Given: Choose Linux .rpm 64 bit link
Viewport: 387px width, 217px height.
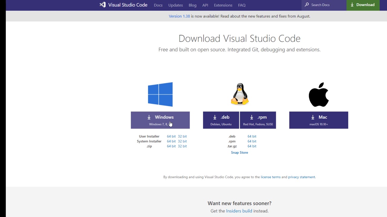Looking at the screenshot, I should [x=252, y=141].
